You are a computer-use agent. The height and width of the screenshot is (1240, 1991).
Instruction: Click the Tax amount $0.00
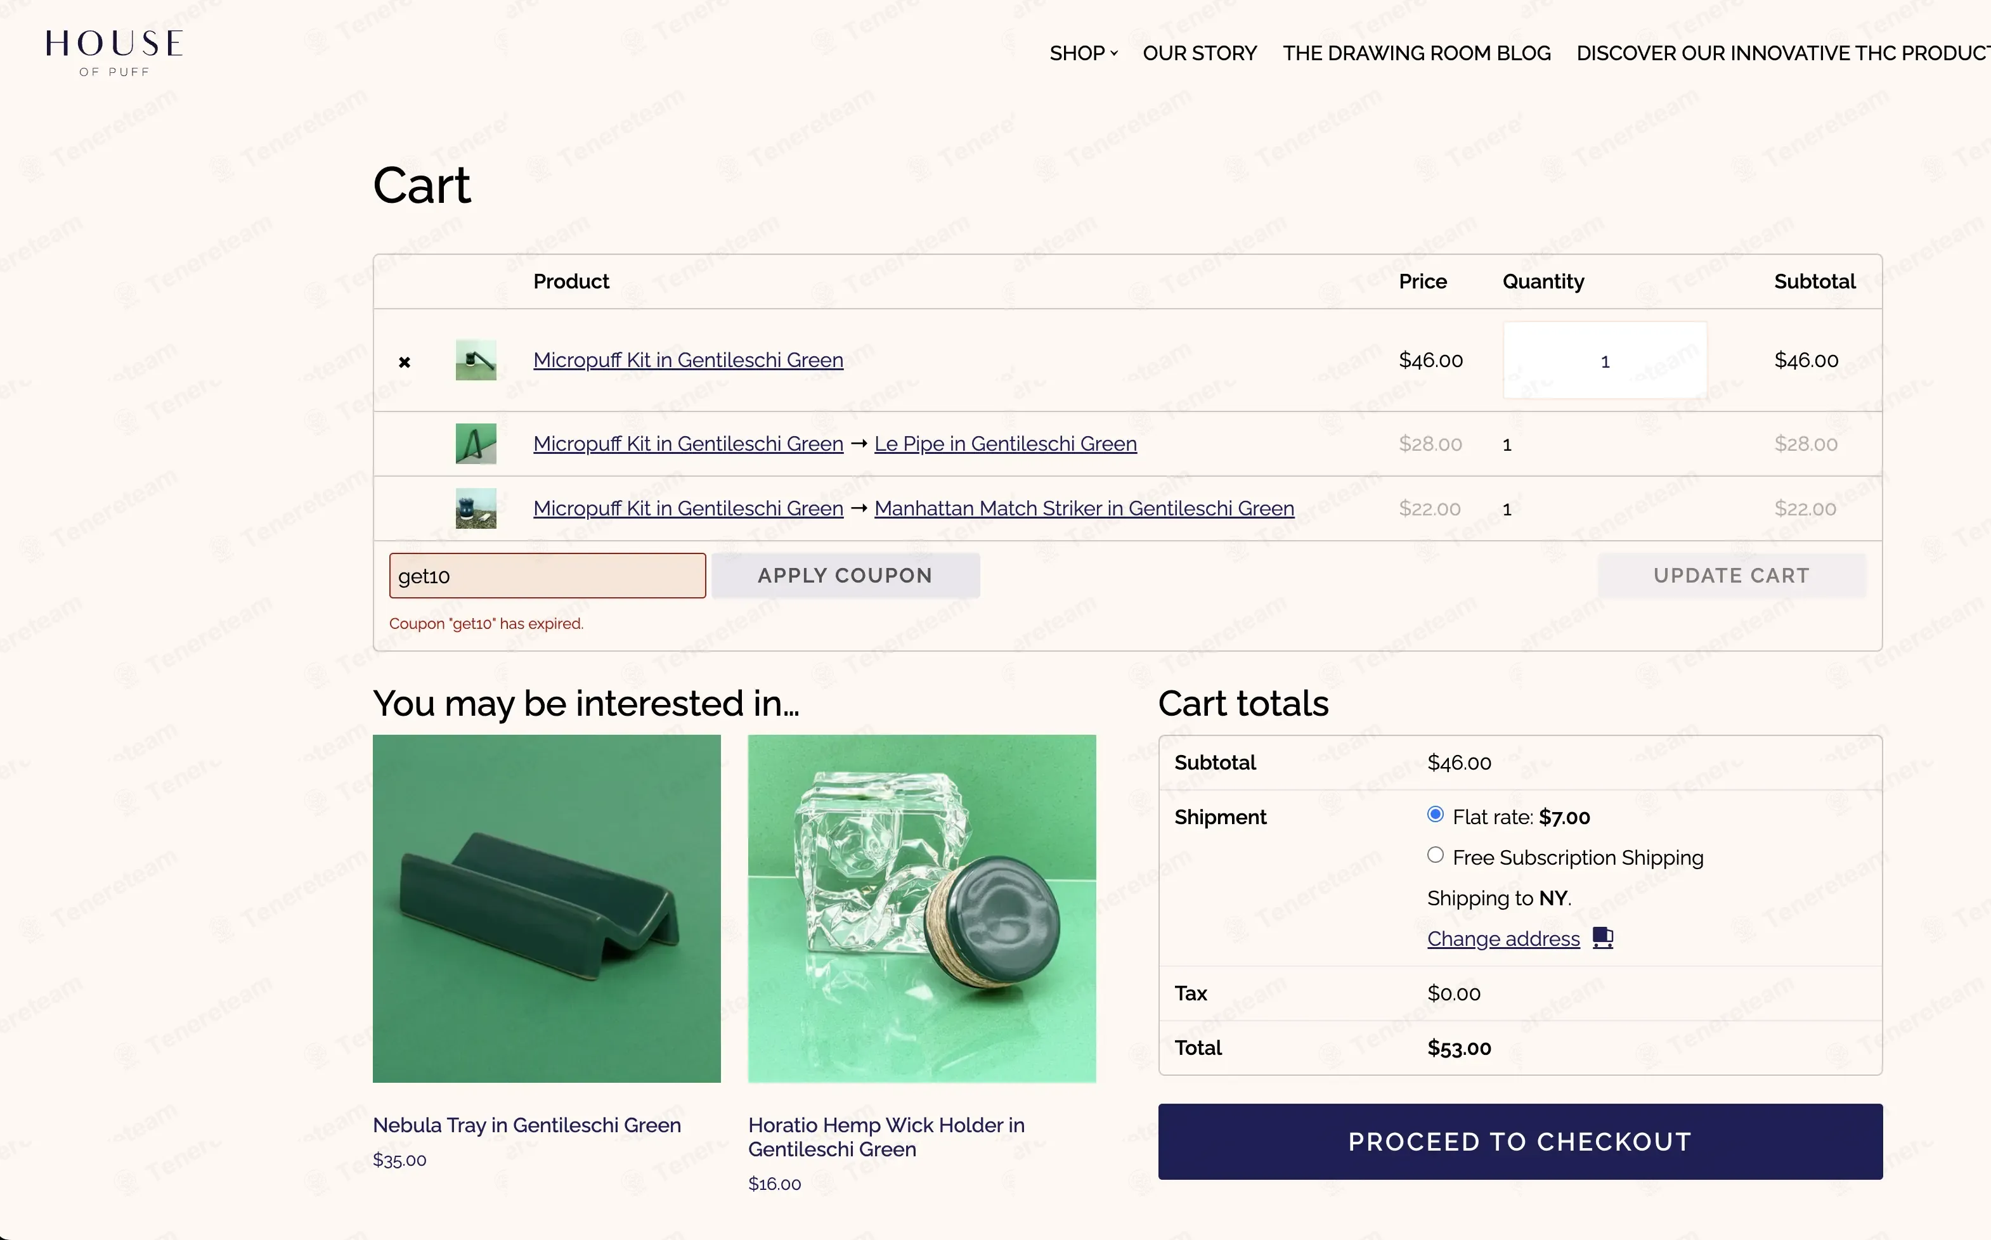coord(1454,994)
